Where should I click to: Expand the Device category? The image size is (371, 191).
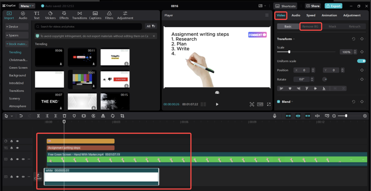tap(17, 27)
